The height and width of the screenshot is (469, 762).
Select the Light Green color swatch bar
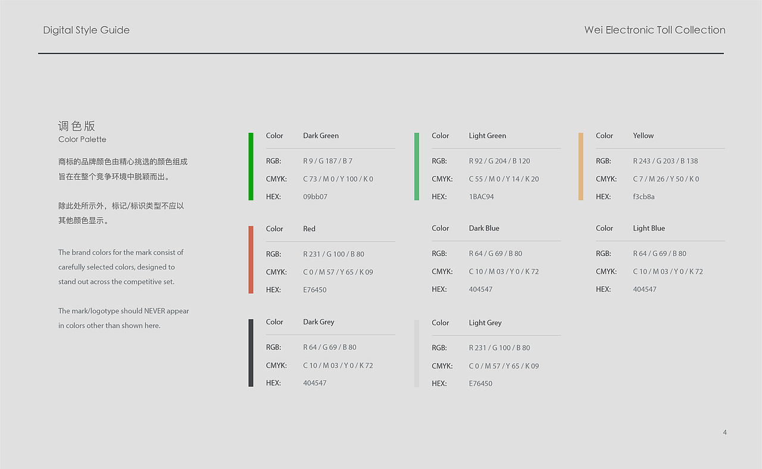(417, 167)
